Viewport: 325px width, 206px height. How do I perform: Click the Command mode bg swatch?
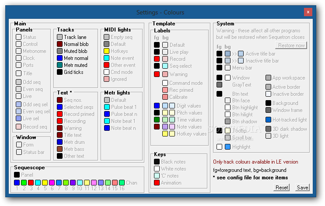[x=165, y=83]
